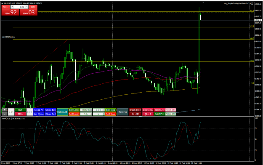The width and height of the screenshot is (263, 165).
Task: Click the Stoch(14,6,2) indicator label
Action: click(x=13, y=119)
